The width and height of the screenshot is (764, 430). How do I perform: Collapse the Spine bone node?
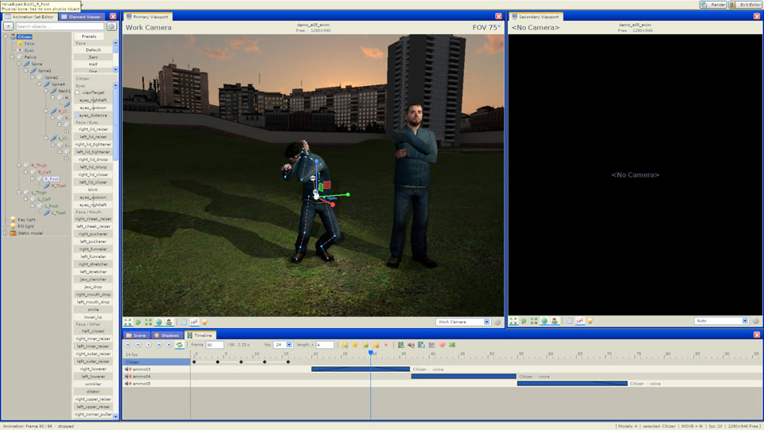(19, 64)
